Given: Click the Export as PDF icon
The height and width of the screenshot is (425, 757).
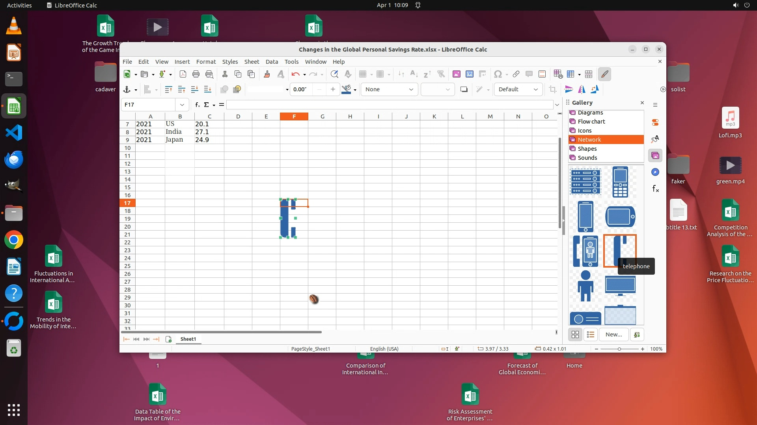Looking at the screenshot, I should tap(183, 74).
